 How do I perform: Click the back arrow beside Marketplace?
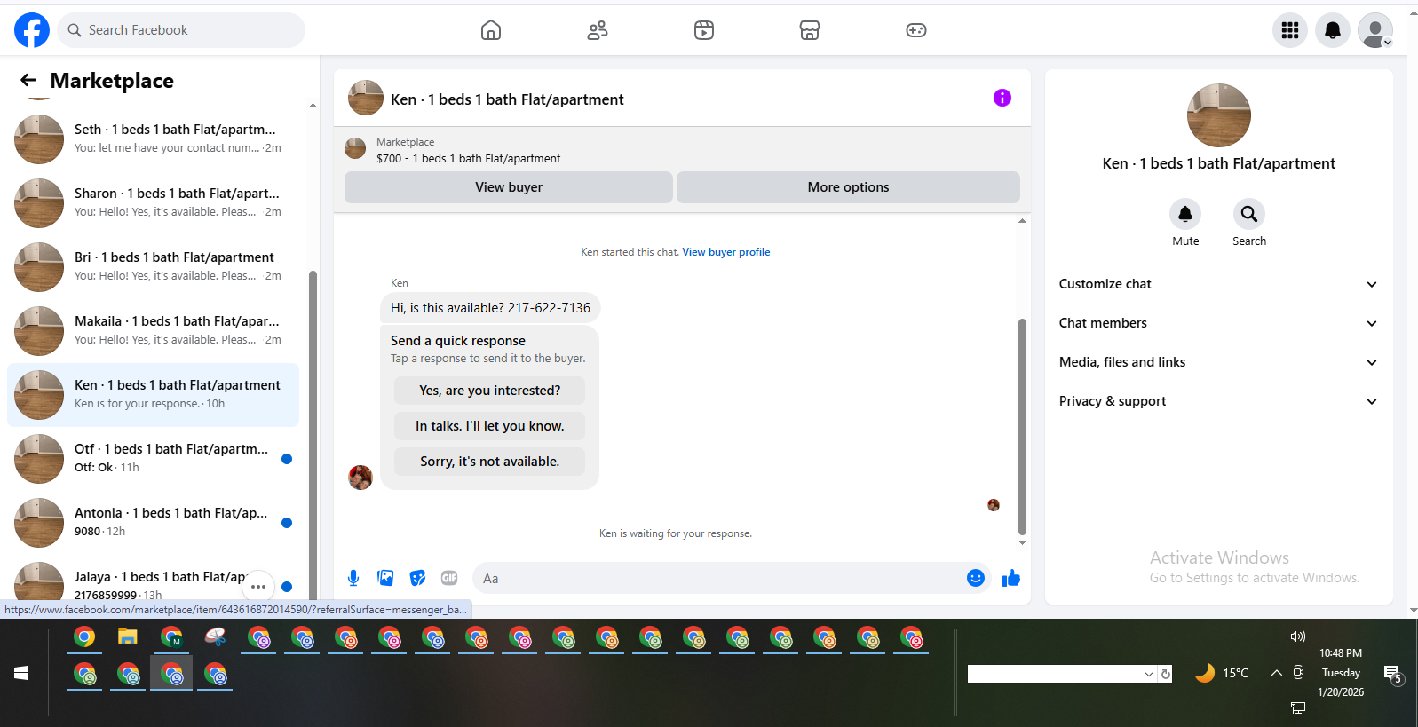click(x=28, y=81)
